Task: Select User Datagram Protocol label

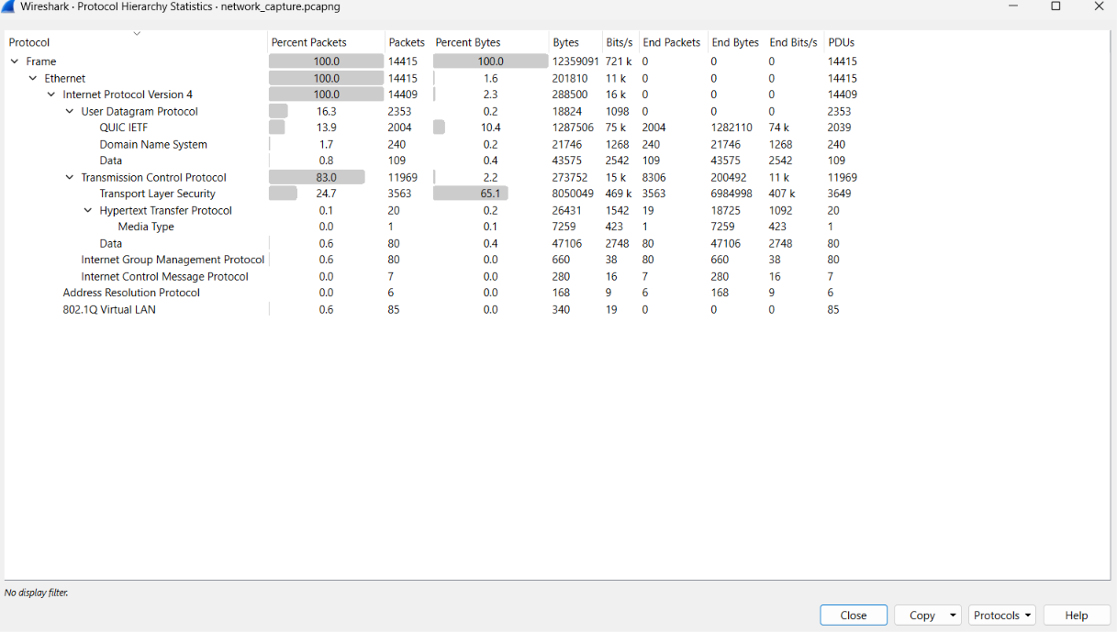Action: (140, 111)
